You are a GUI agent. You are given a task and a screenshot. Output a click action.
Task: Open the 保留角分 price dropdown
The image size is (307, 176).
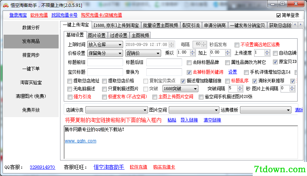coord(105,53)
